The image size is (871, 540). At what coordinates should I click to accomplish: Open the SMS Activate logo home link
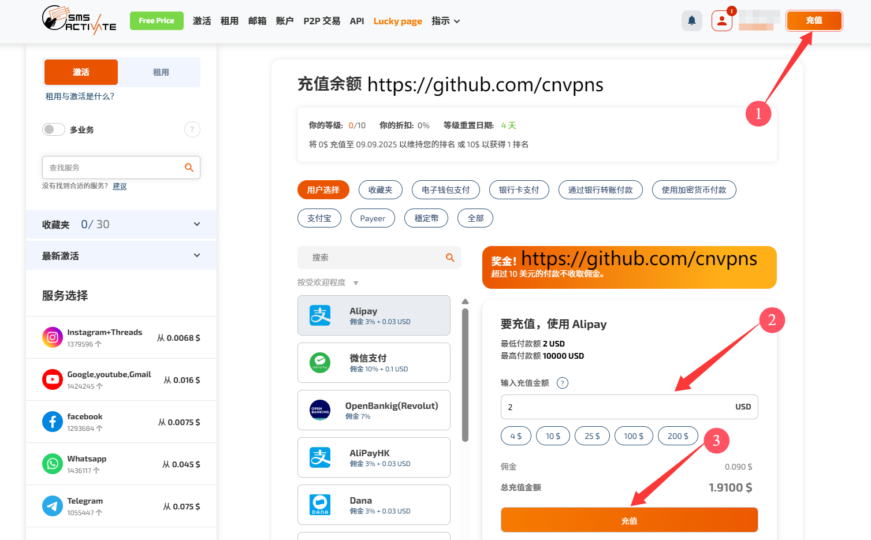pyautogui.click(x=79, y=20)
